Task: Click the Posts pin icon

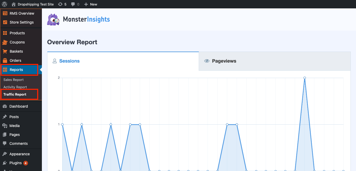Action: pos(5,117)
